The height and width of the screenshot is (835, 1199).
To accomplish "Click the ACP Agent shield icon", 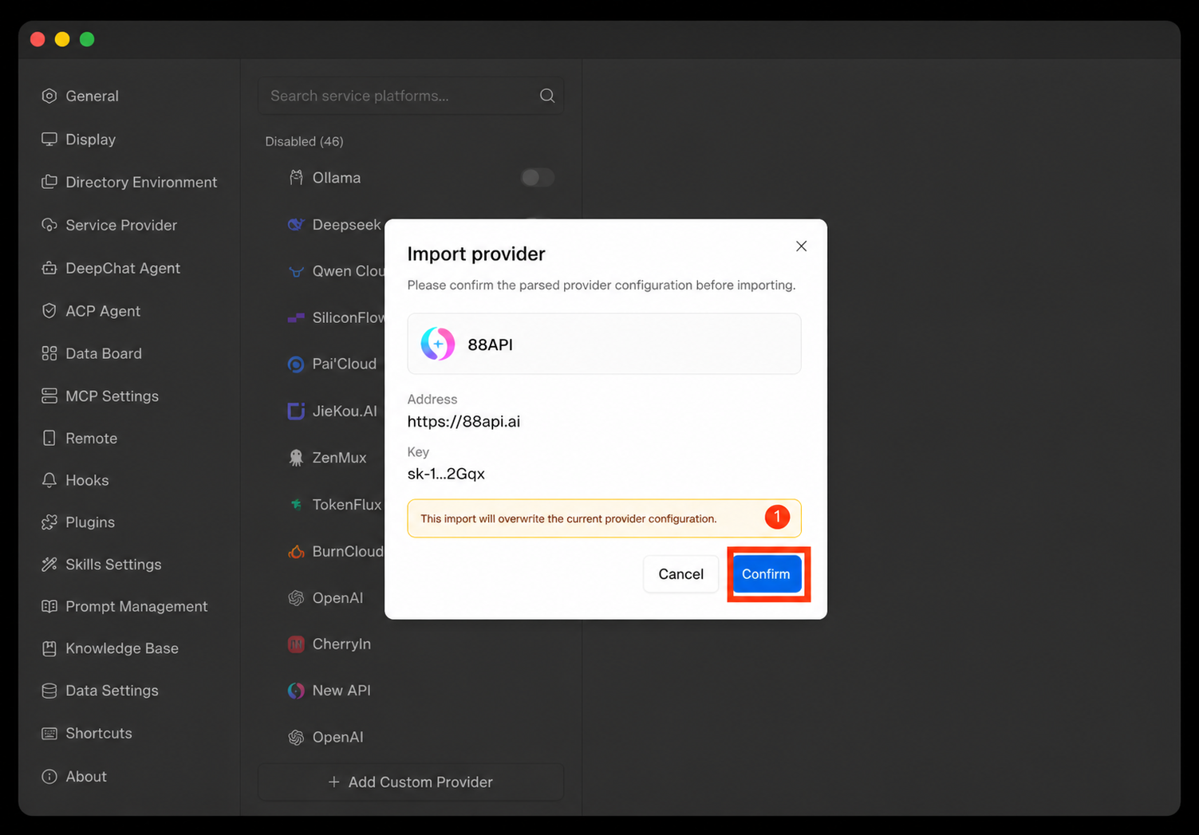I will [49, 311].
